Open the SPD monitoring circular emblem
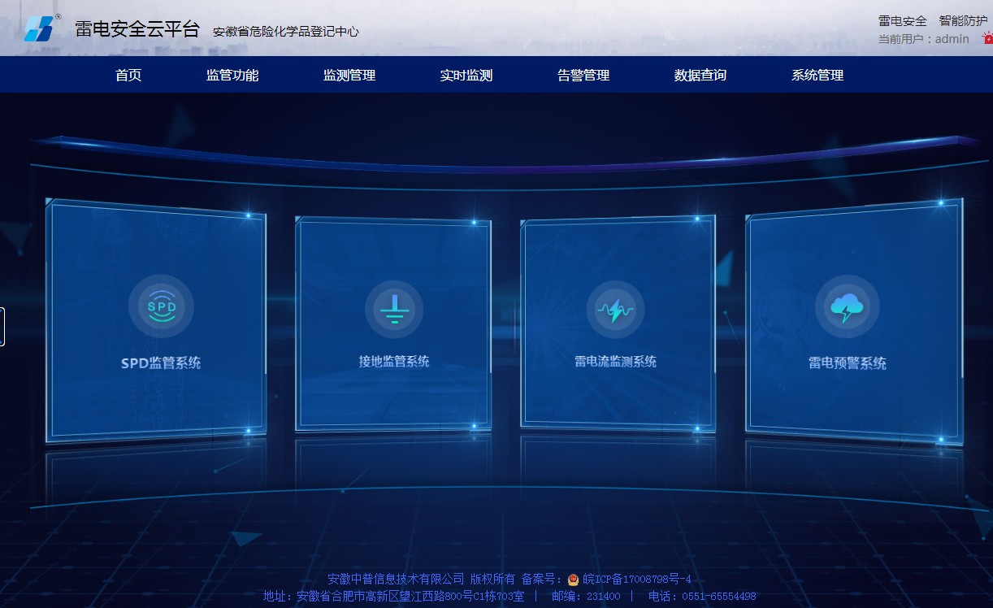This screenshot has width=993, height=608. pyautogui.click(x=161, y=306)
